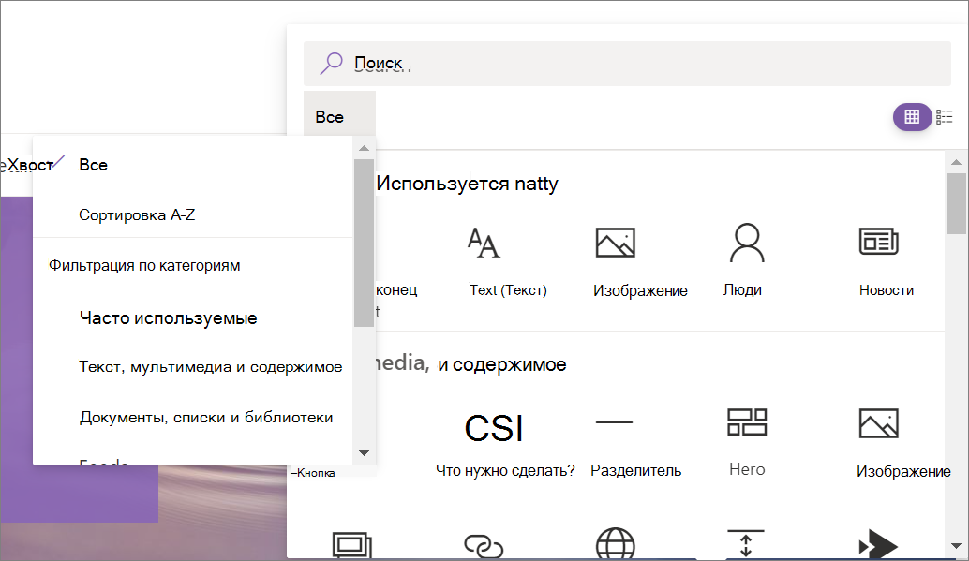Add the CSI call to action web part
The image size is (969, 561).
click(505, 442)
